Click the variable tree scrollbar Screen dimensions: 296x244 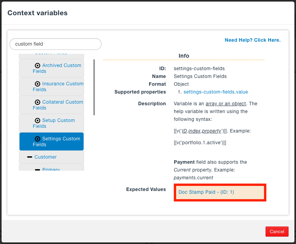coord(94,87)
